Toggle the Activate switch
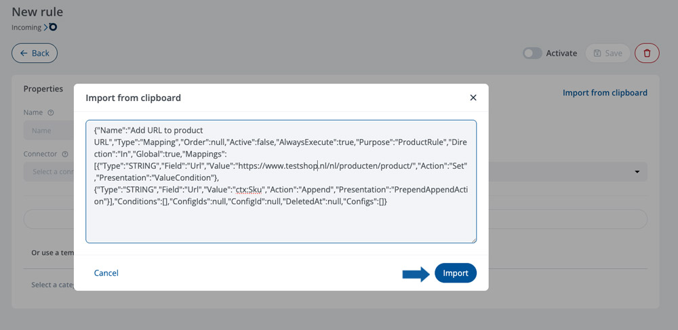Screen dimensions: 678x330 pos(532,53)
